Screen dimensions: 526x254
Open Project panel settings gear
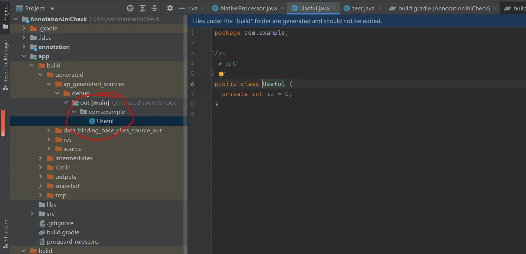pos(170,8)
